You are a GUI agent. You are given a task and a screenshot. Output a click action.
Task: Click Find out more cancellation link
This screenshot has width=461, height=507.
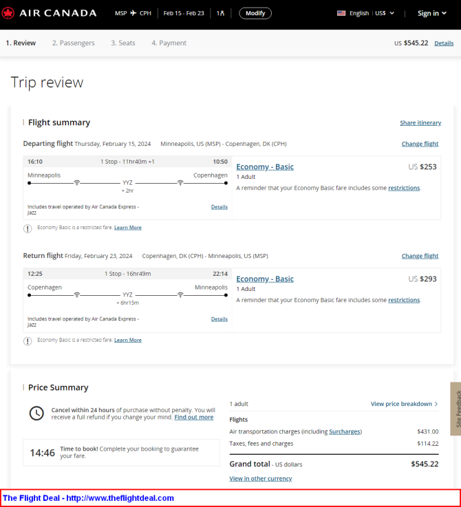(194, 417)
